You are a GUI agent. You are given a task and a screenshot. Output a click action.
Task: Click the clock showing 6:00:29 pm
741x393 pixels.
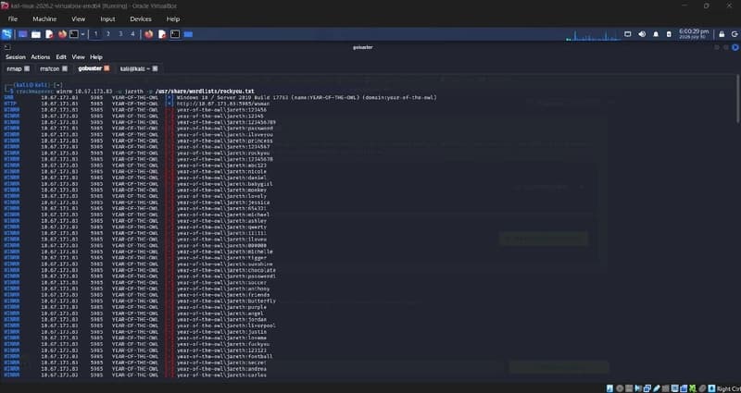point(693,33)
